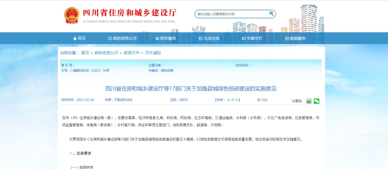Set font size to 中 (medium)
Viewport: 388px width, 169px height.
pos(232,100)
